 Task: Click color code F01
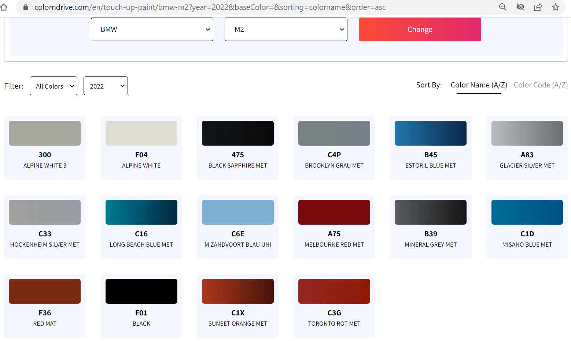(141, 313)
